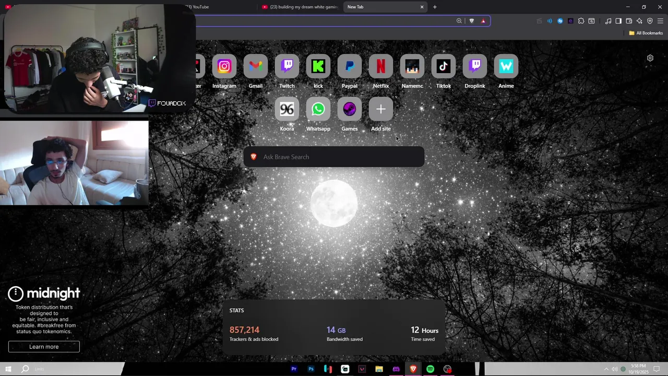Click the Brave icon in taskbar
Viewport: 668px width, 376px height.
coord(413,369)
